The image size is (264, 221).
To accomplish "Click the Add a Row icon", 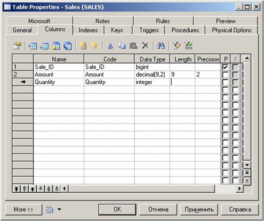I will pyautogui.click(x=44, y=45).
